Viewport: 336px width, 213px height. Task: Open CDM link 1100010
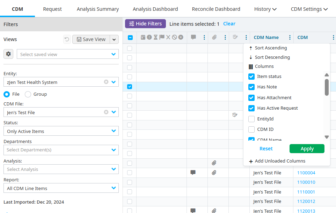(306, 182)
